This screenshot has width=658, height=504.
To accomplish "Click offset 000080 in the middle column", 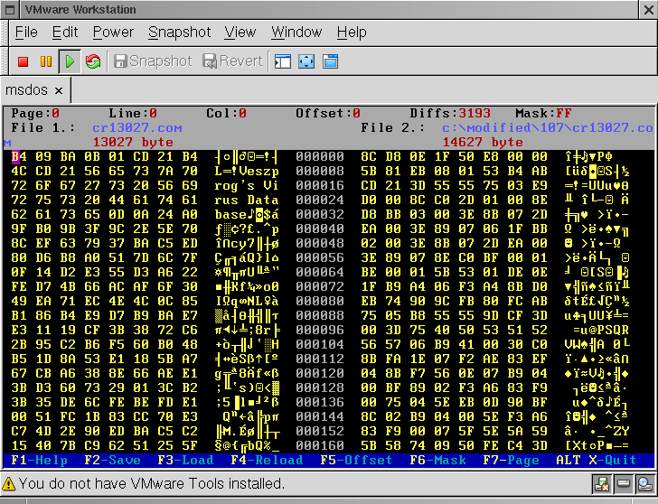I will (x=320, y=302).
